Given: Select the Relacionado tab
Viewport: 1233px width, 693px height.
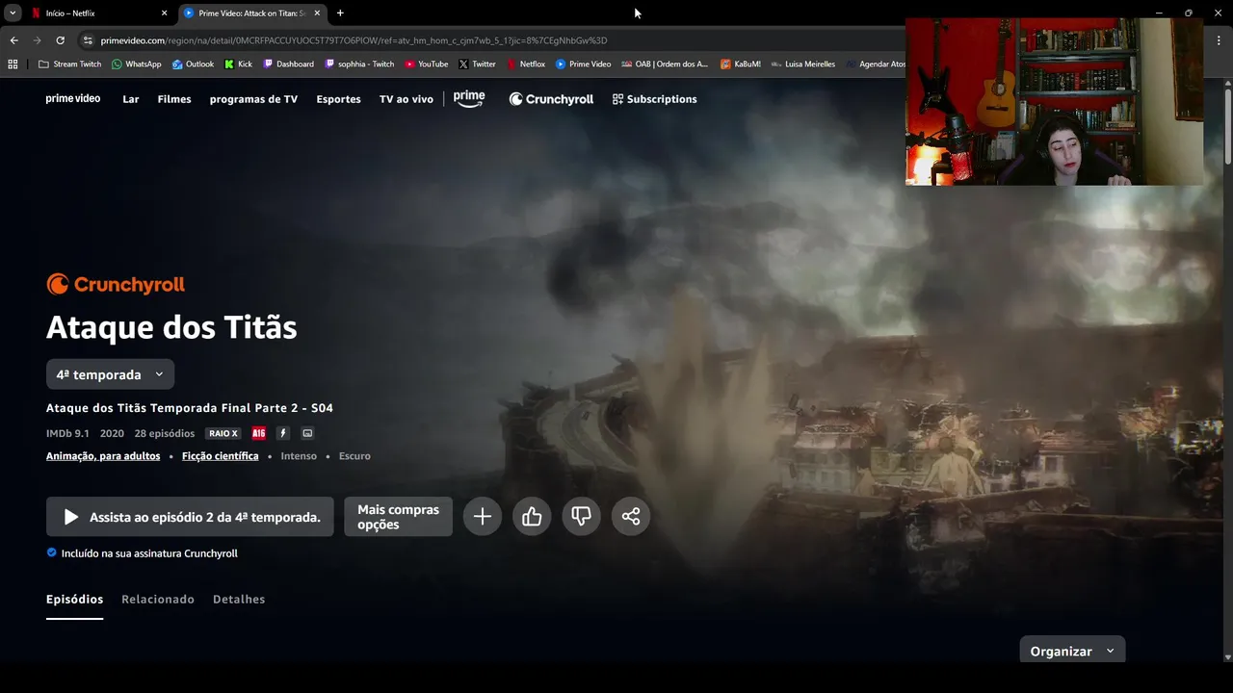Looking at the screenshot, I should tap(158, 600).
